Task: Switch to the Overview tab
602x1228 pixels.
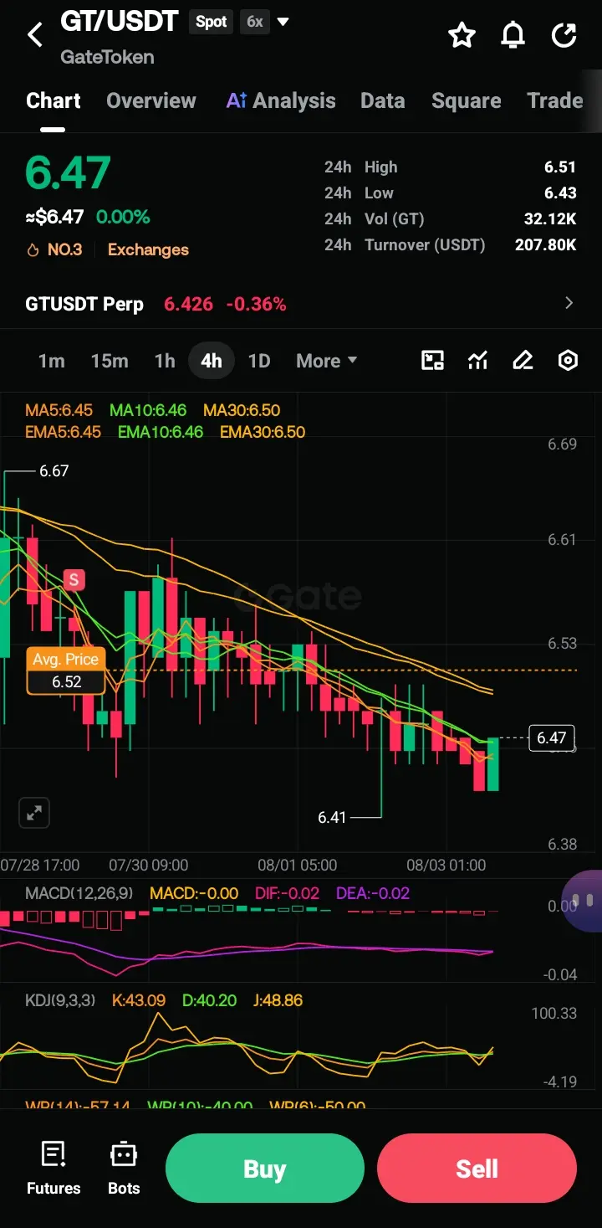Action: (151, 101)
